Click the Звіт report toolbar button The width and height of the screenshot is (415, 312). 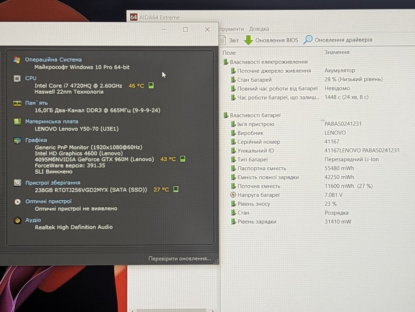(x=229, y=40)
